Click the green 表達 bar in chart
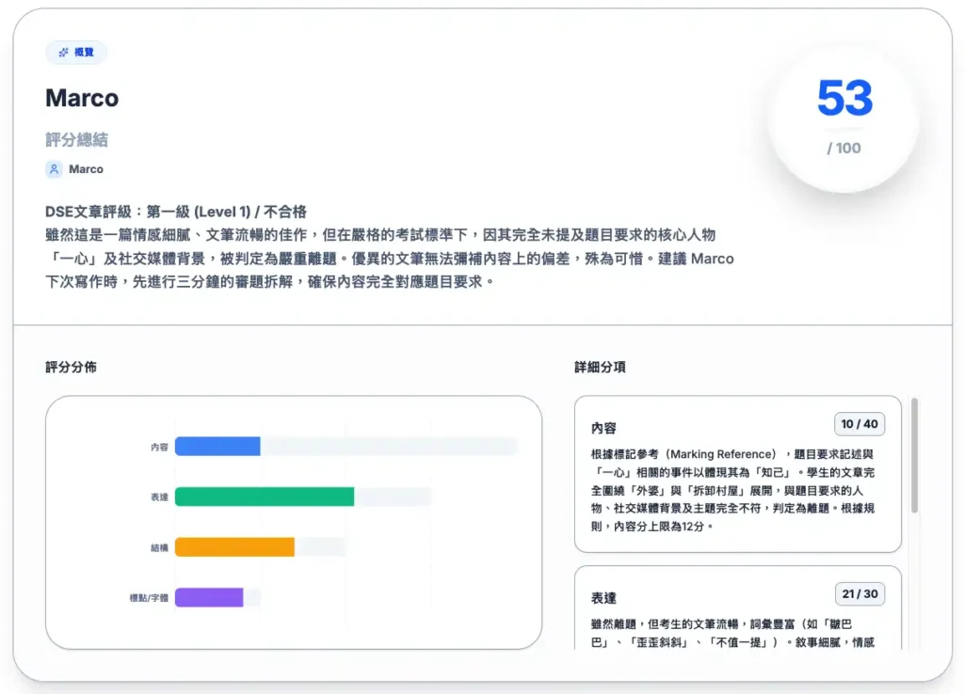The width and height of the screenshot is (964, 694). tap(265, 497)
